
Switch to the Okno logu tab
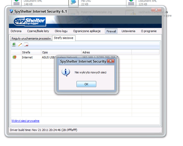[x=61, y=31]
